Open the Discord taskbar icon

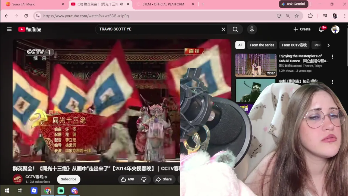[x=74, y=191]
